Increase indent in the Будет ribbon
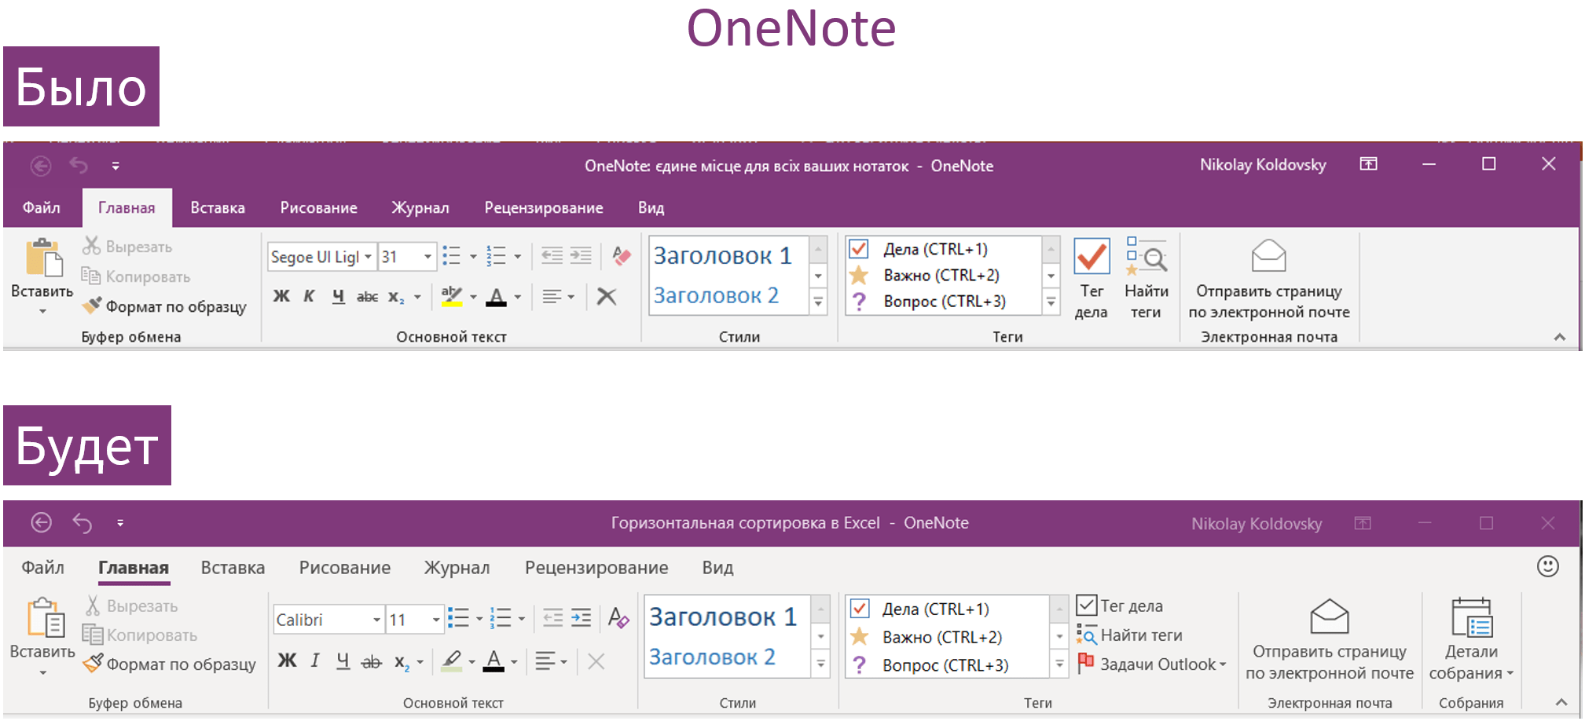Screen dimensions: 1585x721 click(582, 619)
